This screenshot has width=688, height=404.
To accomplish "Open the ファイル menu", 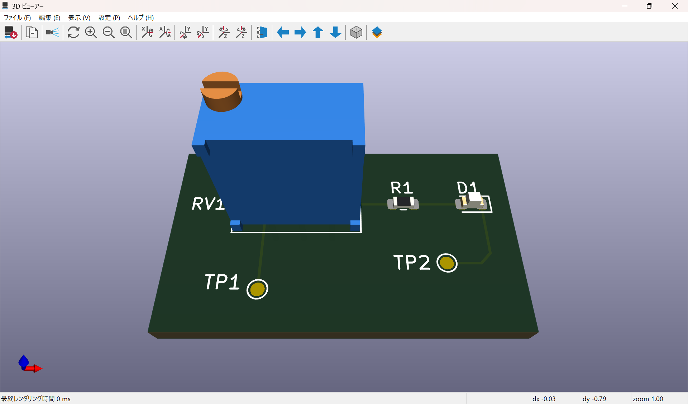I will click(x=17, y=18).
